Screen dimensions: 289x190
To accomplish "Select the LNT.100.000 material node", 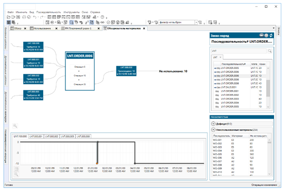I will point(33,47).
